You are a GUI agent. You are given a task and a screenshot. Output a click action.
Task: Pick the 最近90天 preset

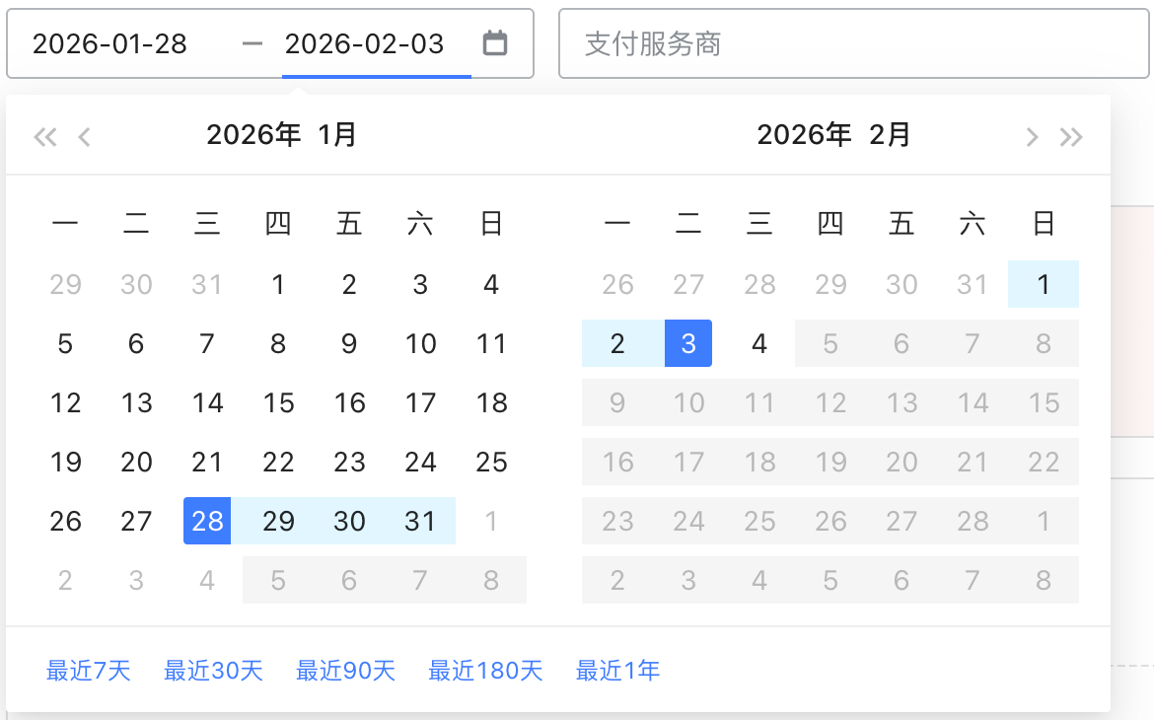coord(345,672)
